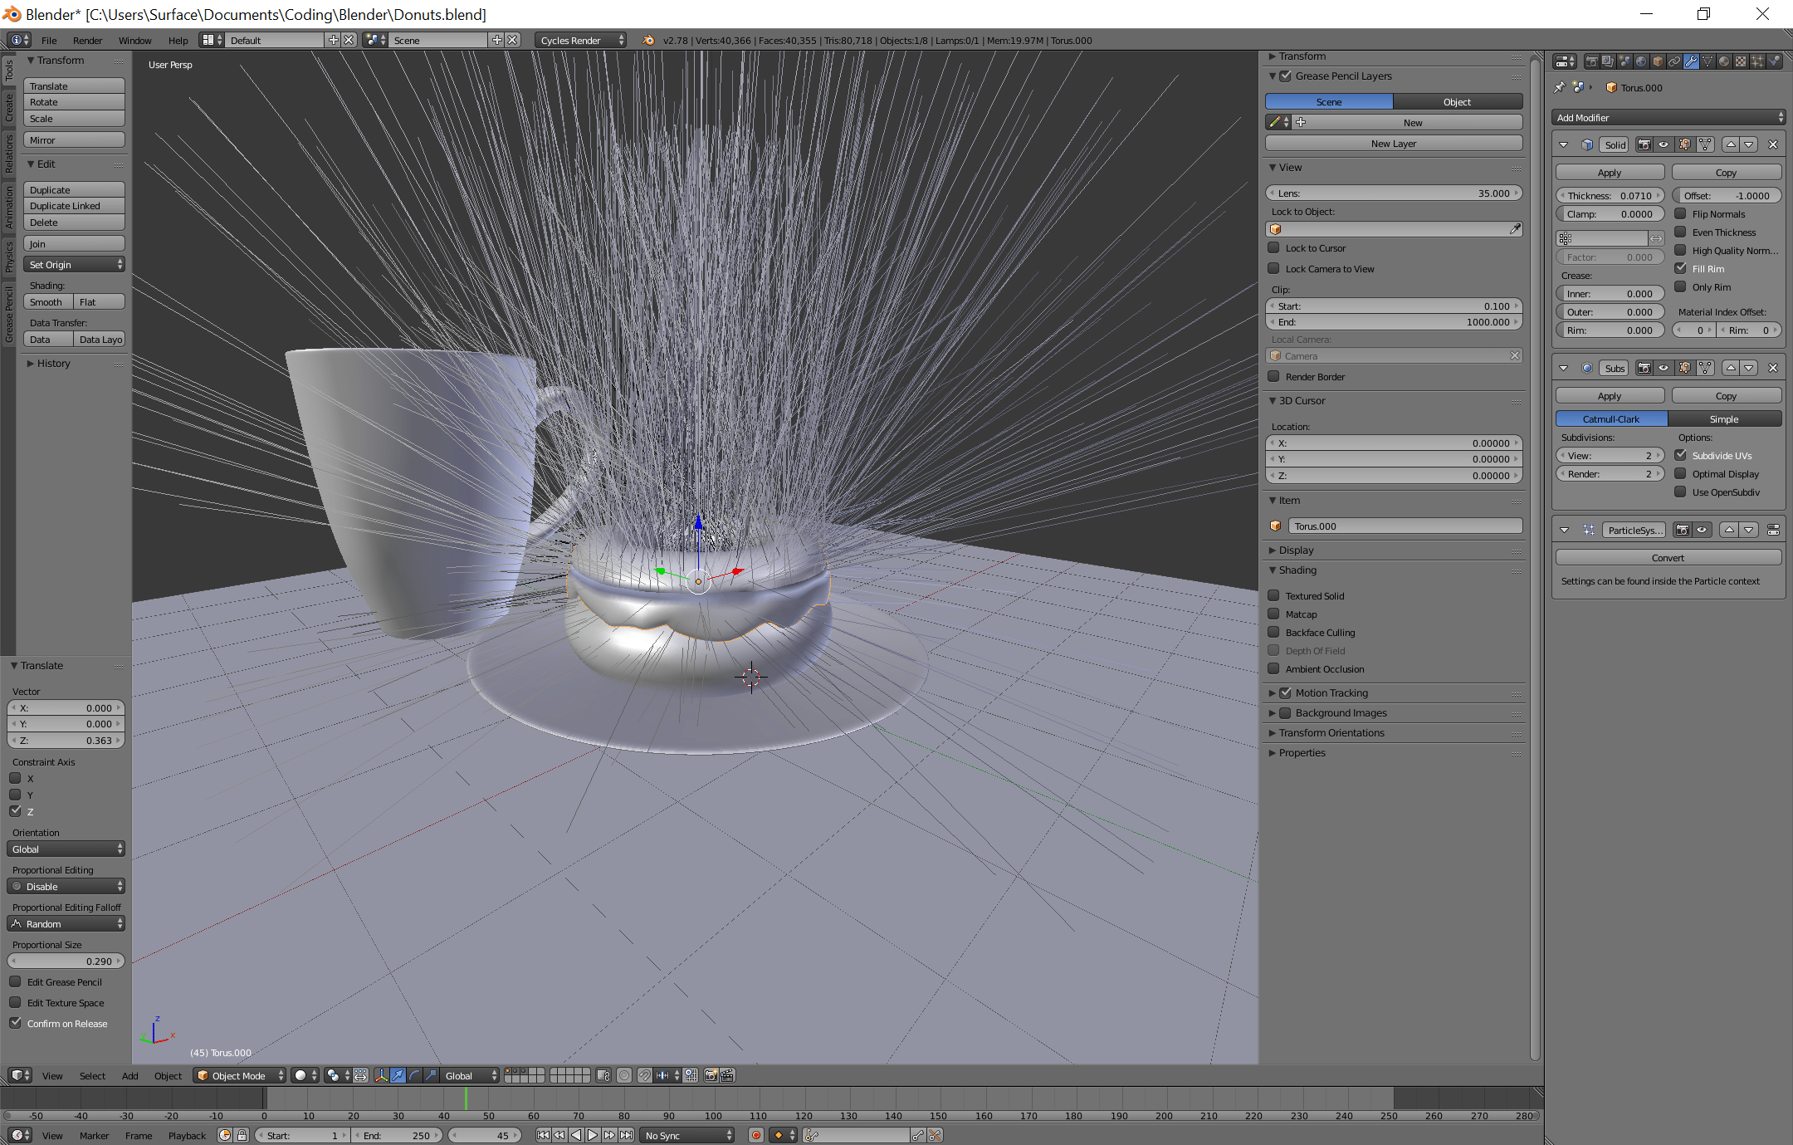Open the Render menu
1793x1145 pixels.
pos(87,40)
